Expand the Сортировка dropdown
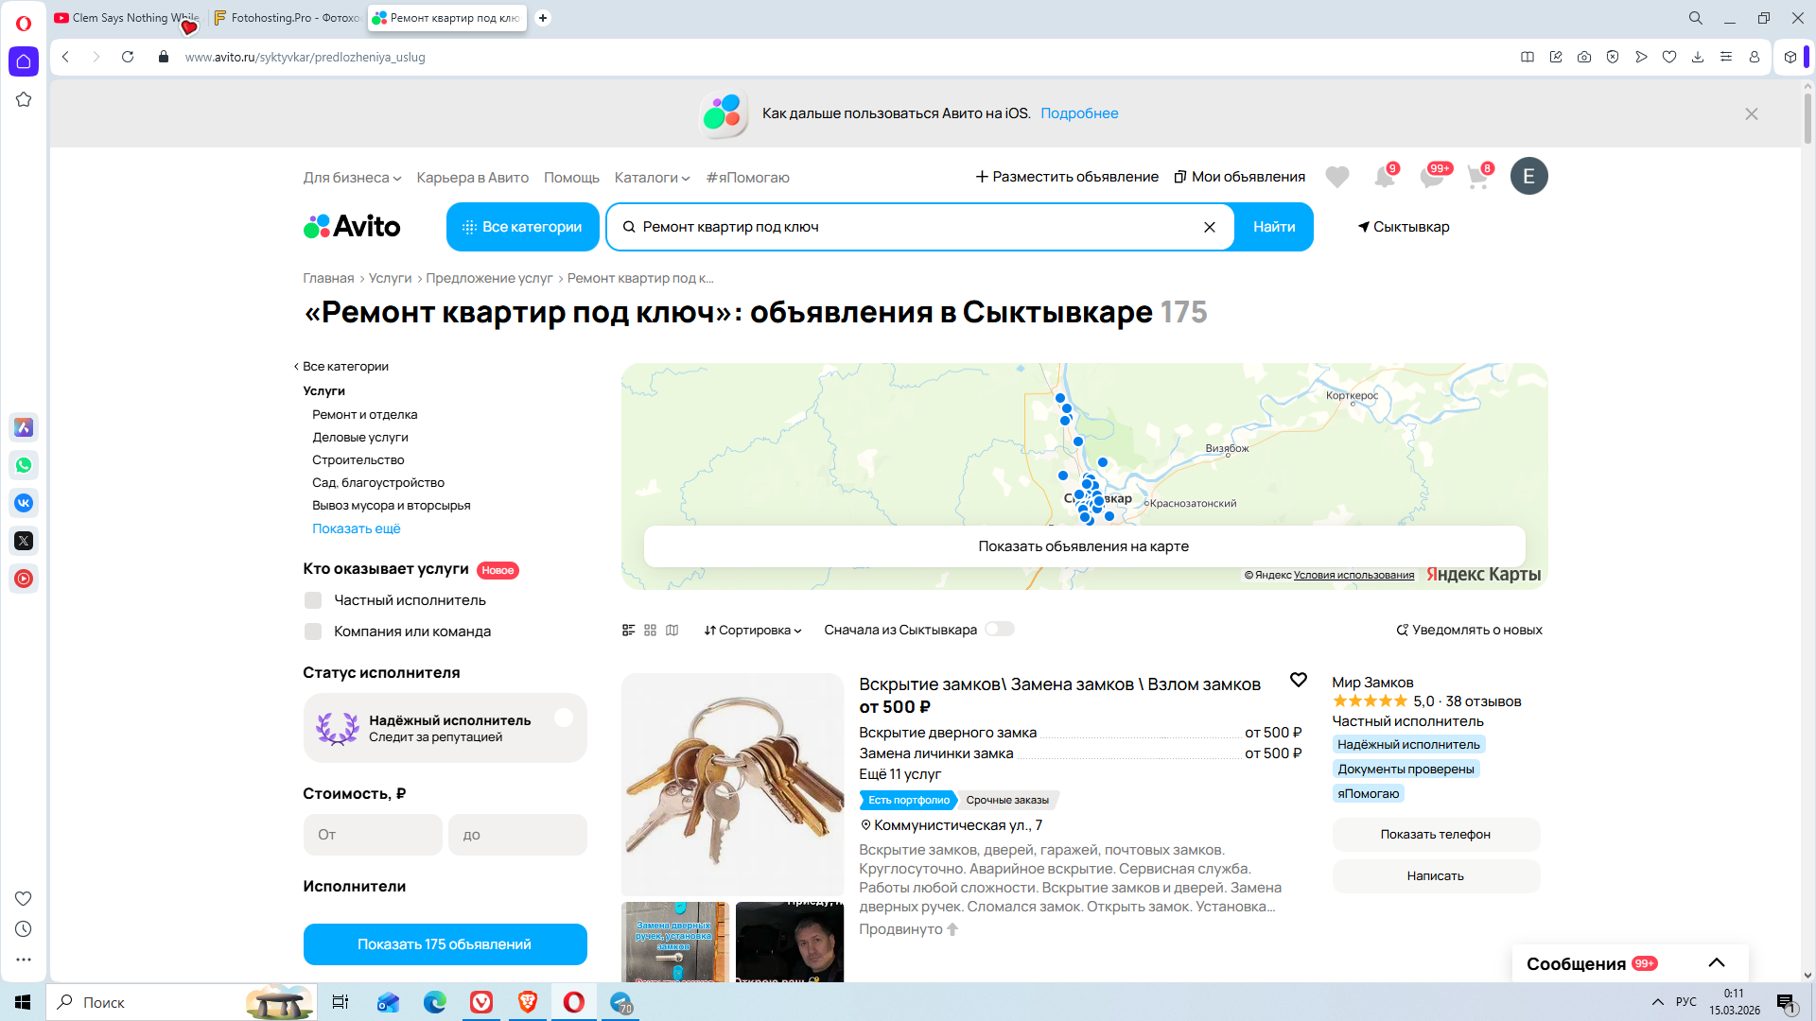Viewport: 1816px width, 1021px height. tap(753, 631)
